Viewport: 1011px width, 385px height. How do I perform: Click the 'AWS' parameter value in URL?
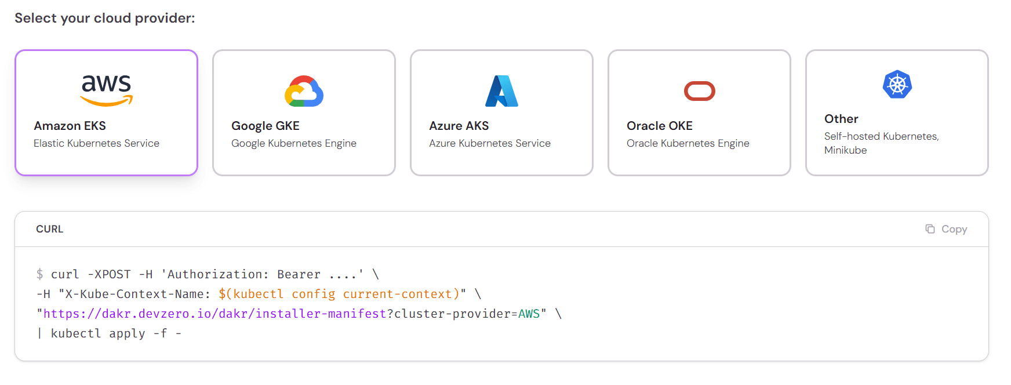coord(529,314)
